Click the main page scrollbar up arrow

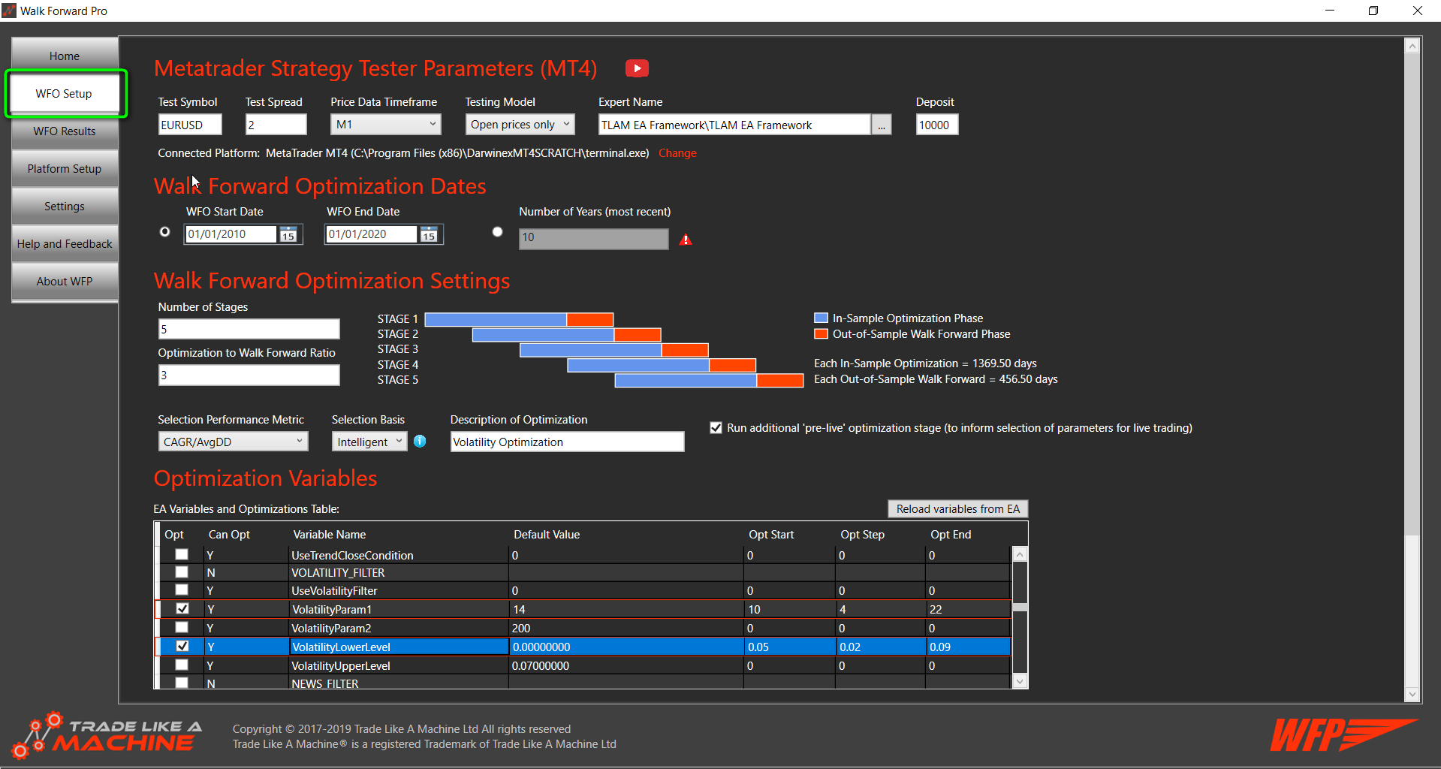(1412, 46)
